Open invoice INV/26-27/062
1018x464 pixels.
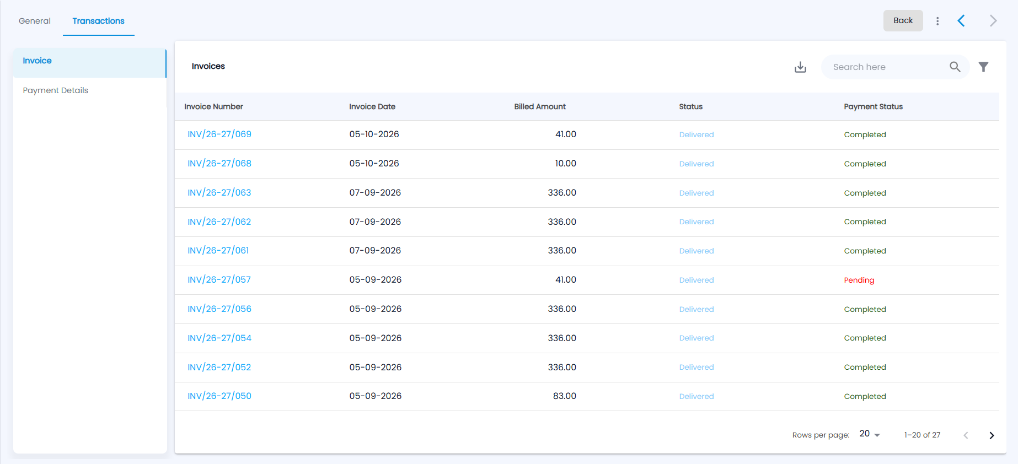[219, 222]
